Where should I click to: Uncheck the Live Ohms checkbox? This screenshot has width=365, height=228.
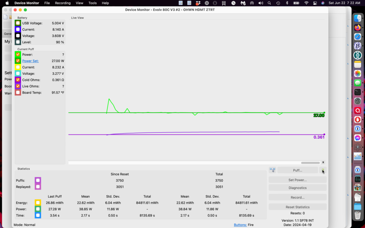coord(18,86)
